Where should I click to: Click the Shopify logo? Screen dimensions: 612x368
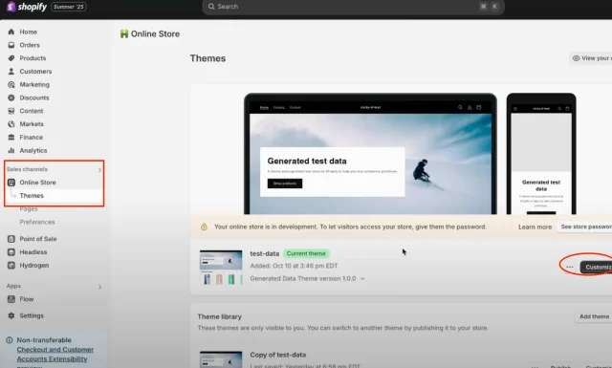click(27, 7)
